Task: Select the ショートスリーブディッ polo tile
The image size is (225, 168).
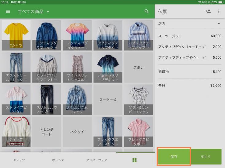Action: pos(108,68)
